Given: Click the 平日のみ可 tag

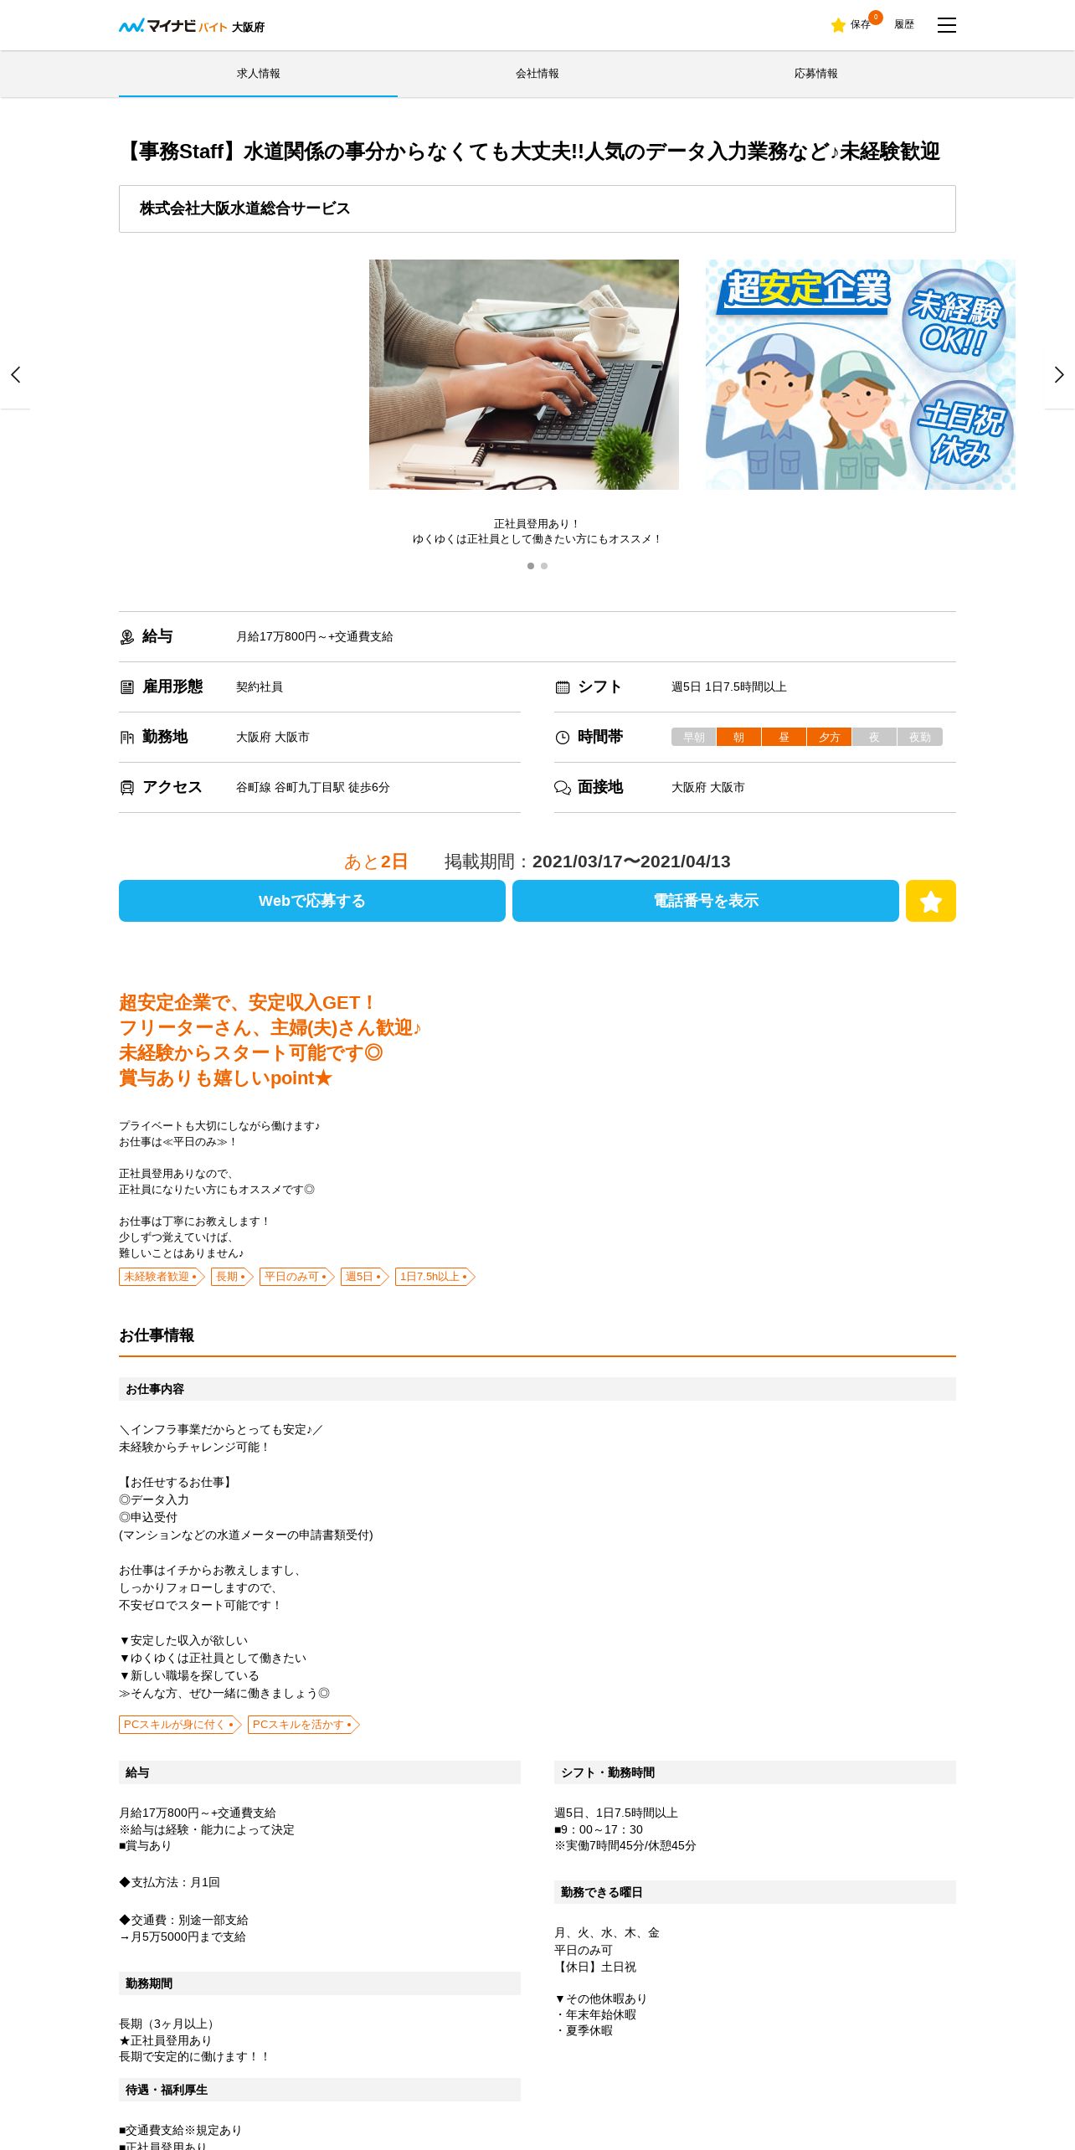Looking at the screenshot, I should point(296,1277).
